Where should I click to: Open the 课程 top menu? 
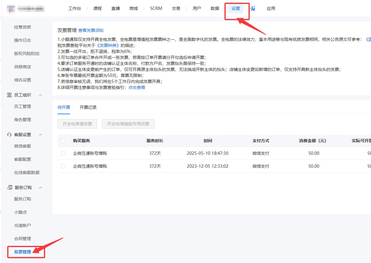point(97,8)
